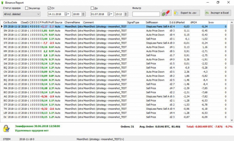This screenshot has width=234, height=141.
Task: Adjust the 10:00 time spinner
Action: [x=83, y=14]
